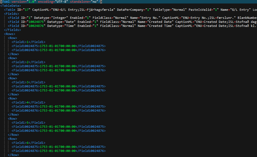This screenshot has width=257, height=157.
Task: Click the Field1 element with value 1
Action: click(28, 42)
